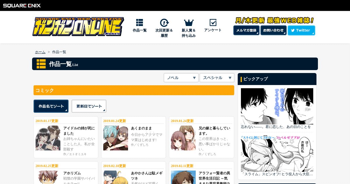Click 忘れない pickup caption text
Viewport: 350px width, 184px height.
coord(276,127)
